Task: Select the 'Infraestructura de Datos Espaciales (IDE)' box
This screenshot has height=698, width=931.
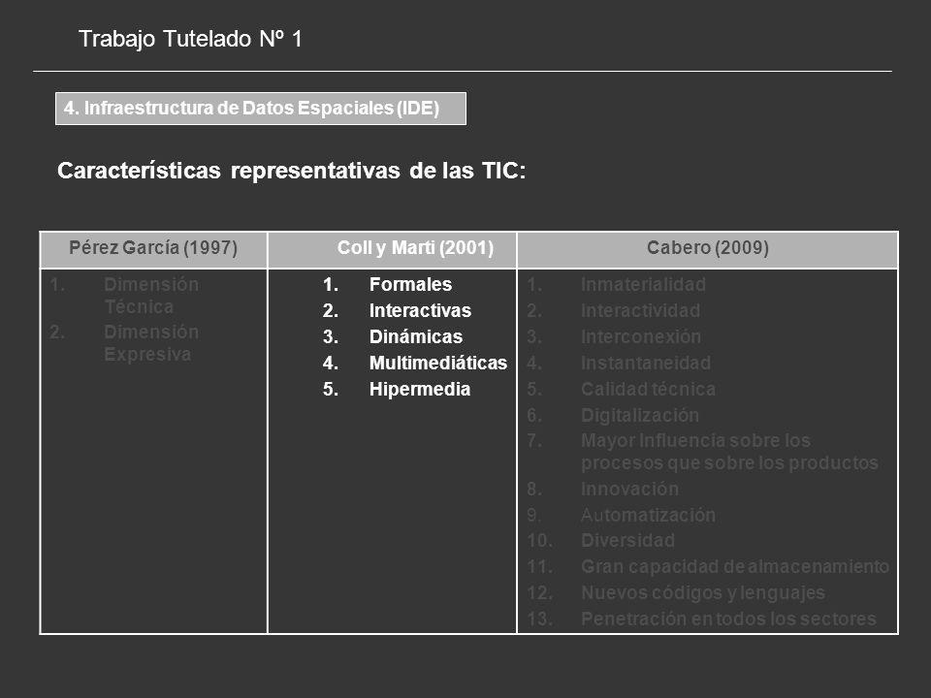Action: click(261, 109)
